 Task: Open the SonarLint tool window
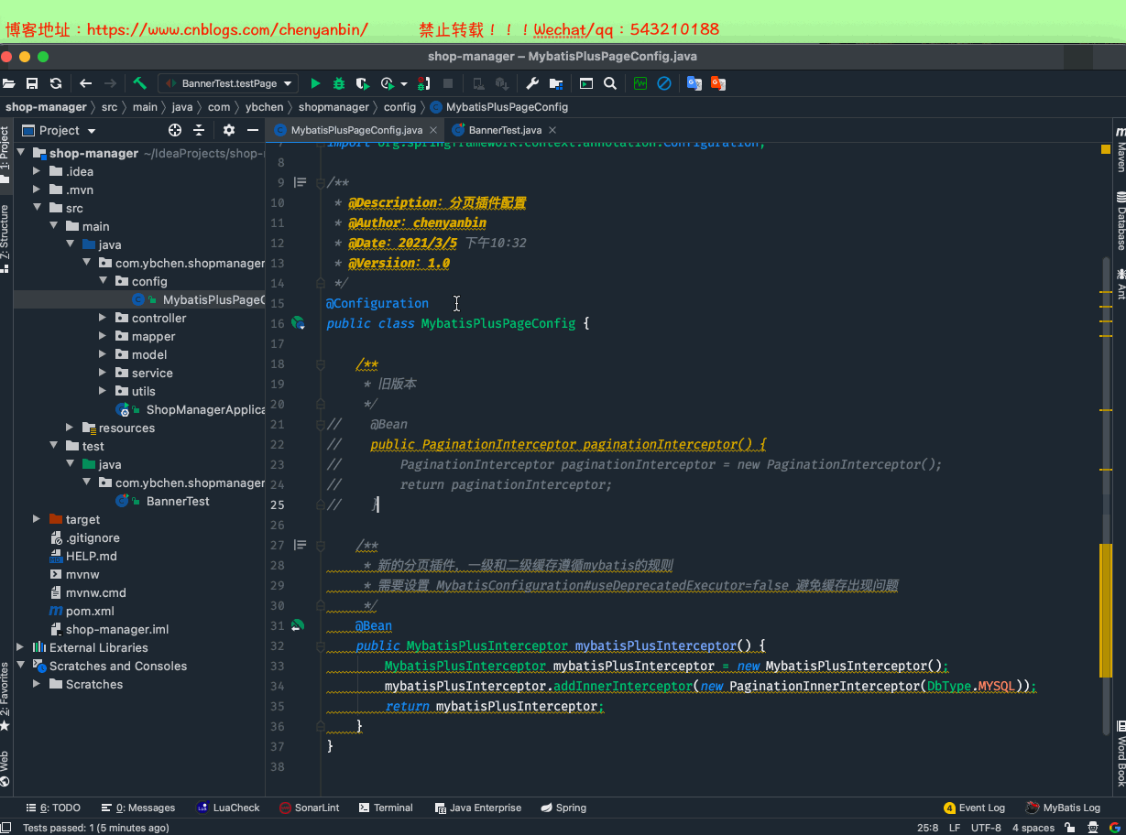(310, 808)
